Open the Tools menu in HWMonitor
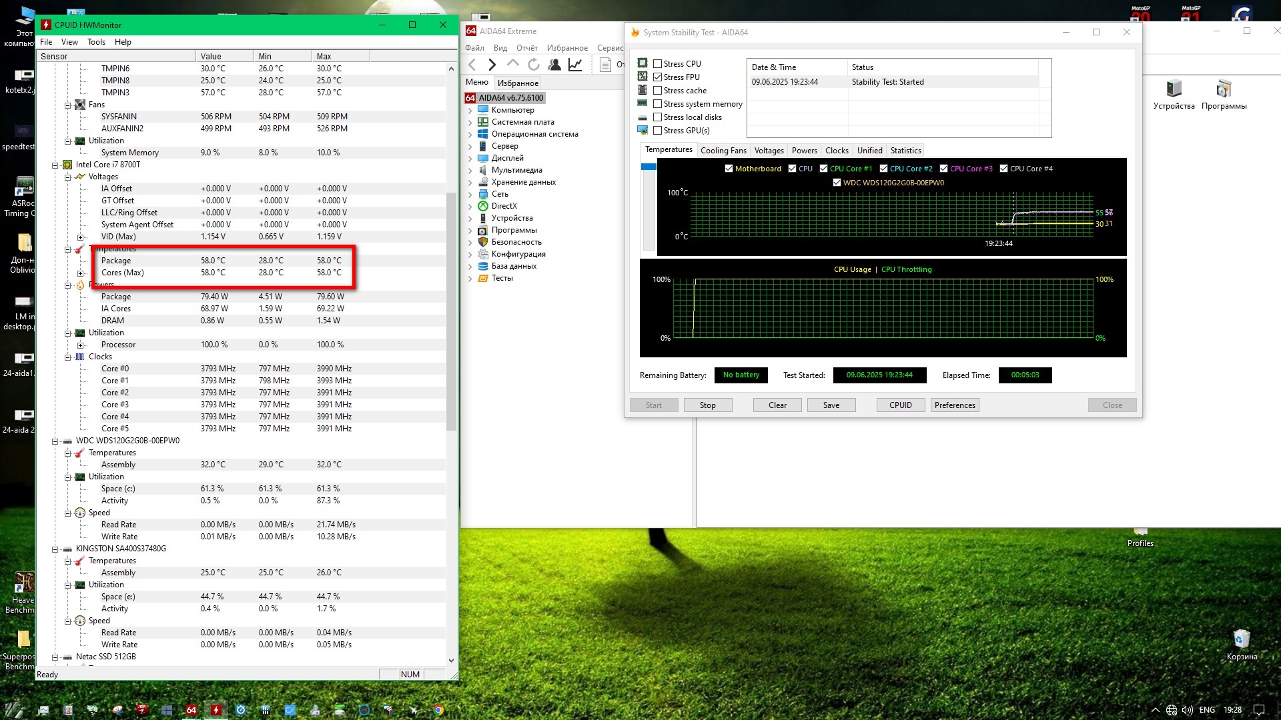1281x720 pixels. (96, 42)
